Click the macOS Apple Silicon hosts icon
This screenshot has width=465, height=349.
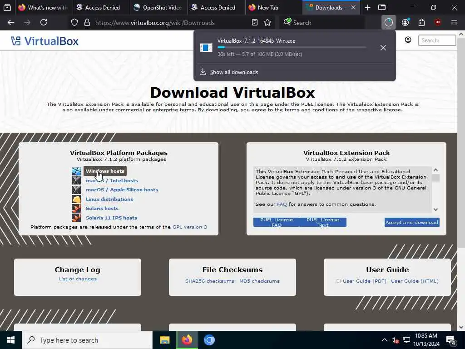pyautogui.click(x=76, y=189)
